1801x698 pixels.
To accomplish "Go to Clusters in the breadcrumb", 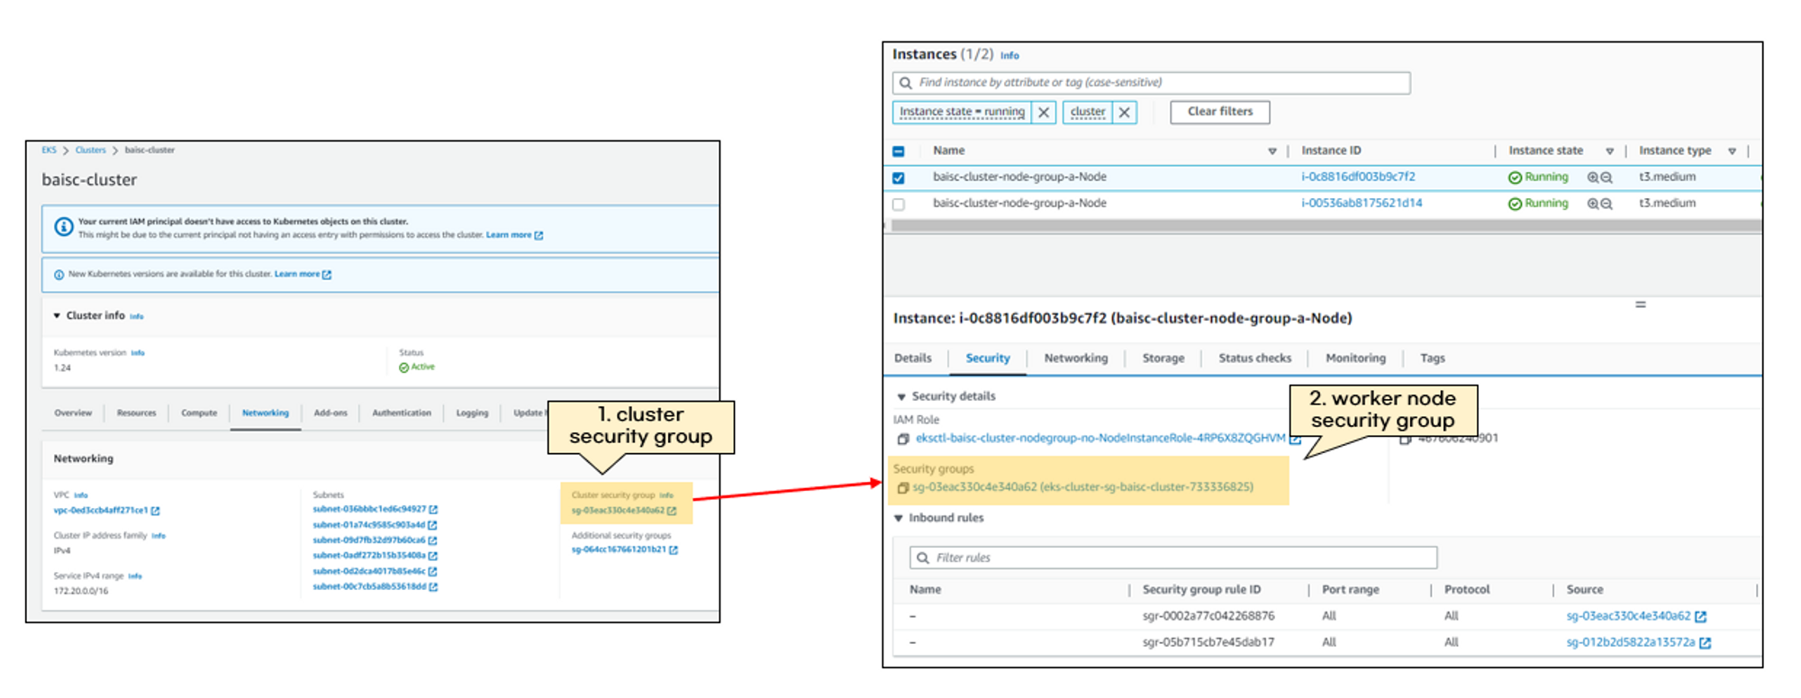I will [90, 150].
